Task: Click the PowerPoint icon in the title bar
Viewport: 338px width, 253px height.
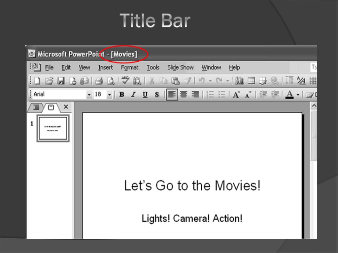Action: point(32,54)
